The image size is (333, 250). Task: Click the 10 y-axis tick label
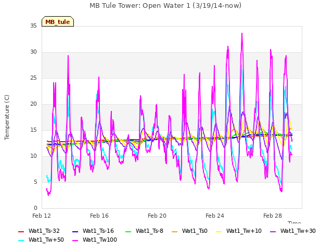point(33,156)
